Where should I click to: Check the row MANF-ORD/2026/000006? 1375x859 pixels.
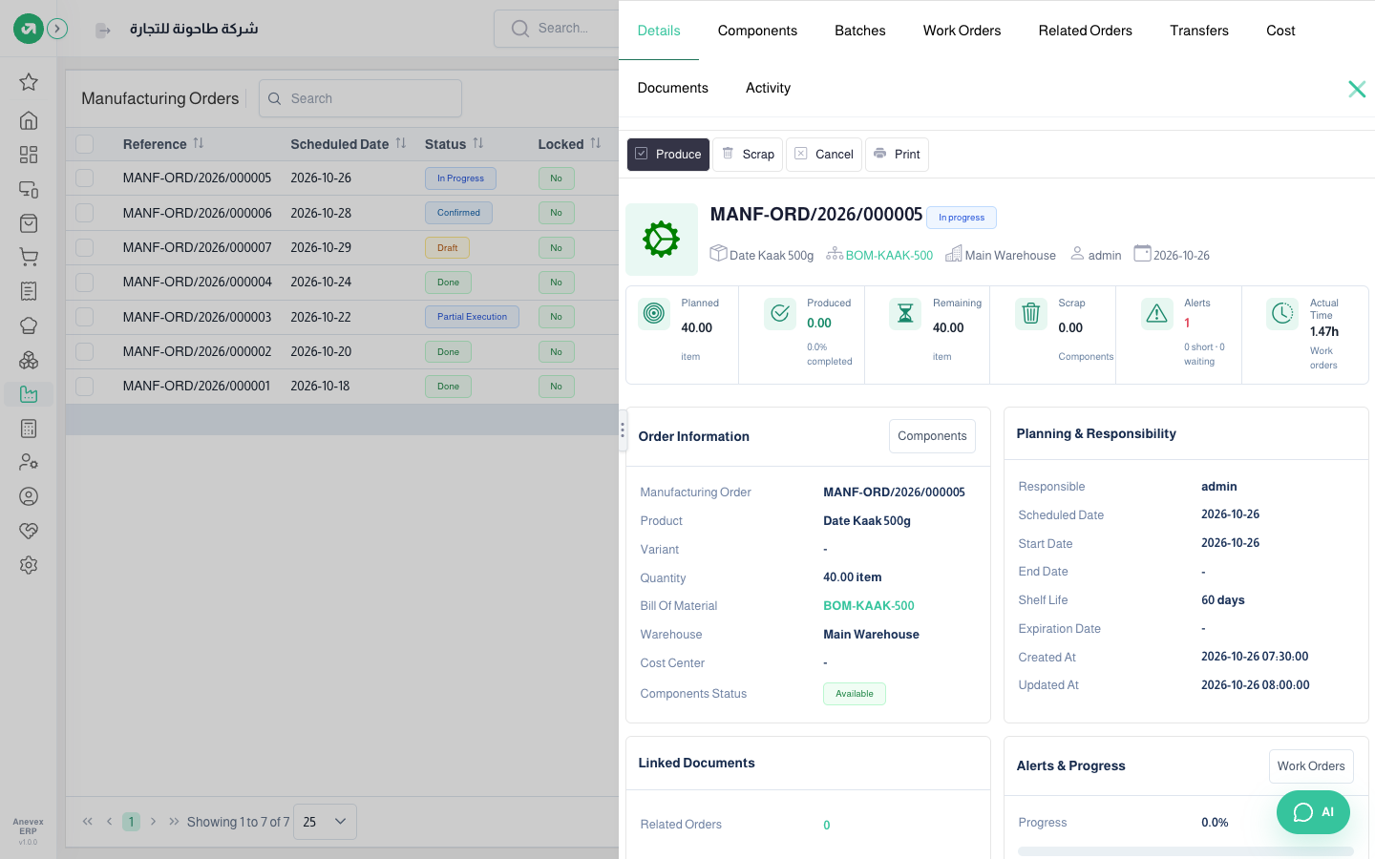85,213
